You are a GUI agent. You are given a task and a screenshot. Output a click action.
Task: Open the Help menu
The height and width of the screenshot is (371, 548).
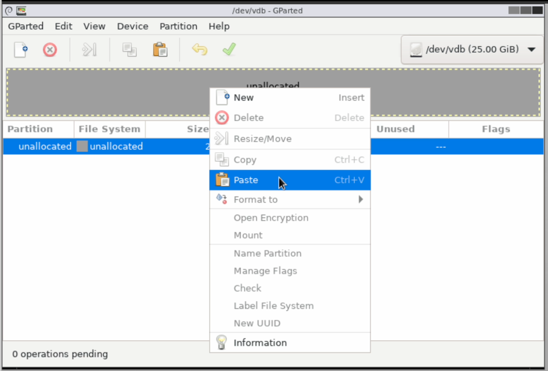[219, 26]
